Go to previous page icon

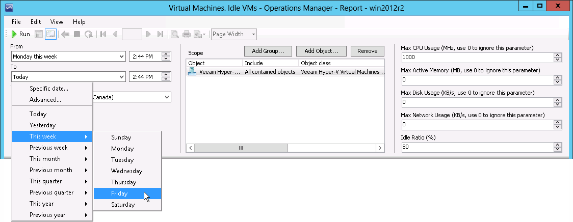point(115,34)
